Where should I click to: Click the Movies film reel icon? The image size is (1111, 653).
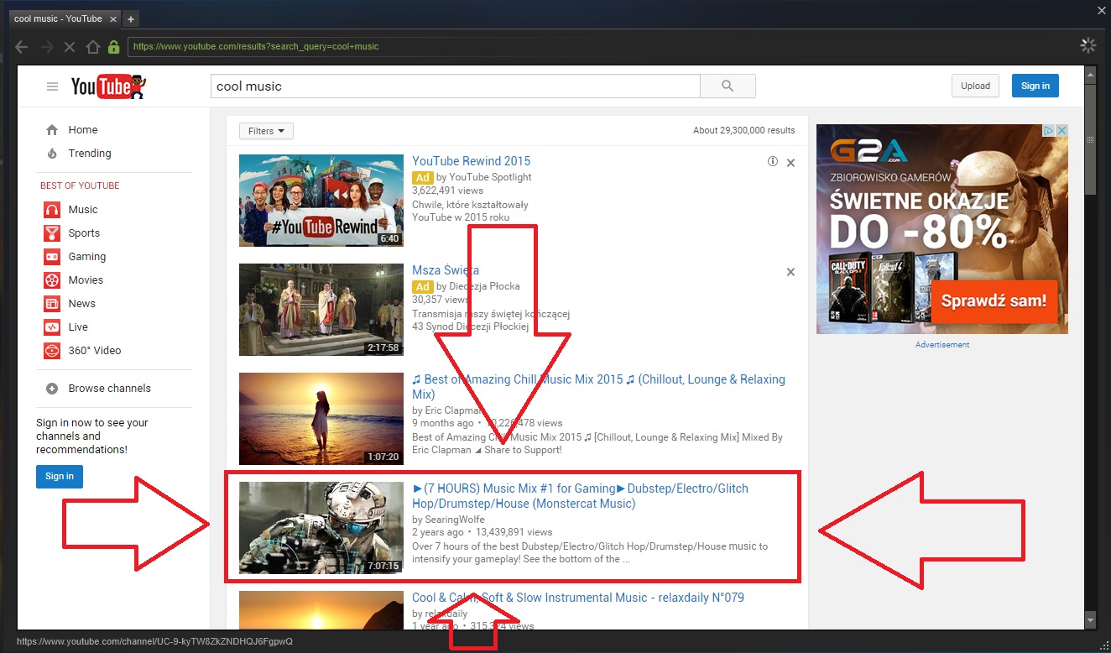tap(52, 280)
